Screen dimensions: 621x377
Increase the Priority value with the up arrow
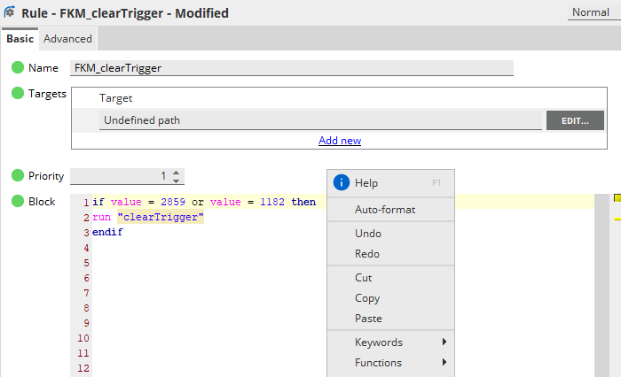(177, 173)
